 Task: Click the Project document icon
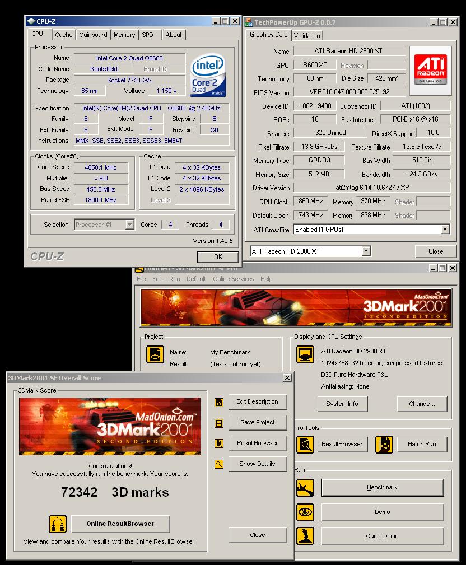[155, 354]
